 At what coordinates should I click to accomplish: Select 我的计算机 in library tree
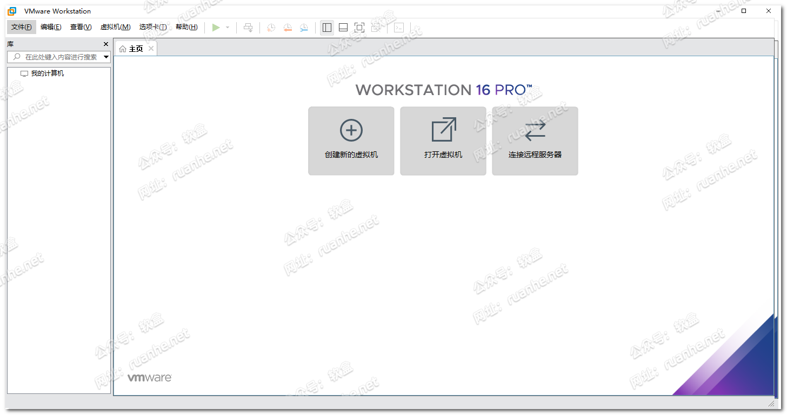(48, 73)
